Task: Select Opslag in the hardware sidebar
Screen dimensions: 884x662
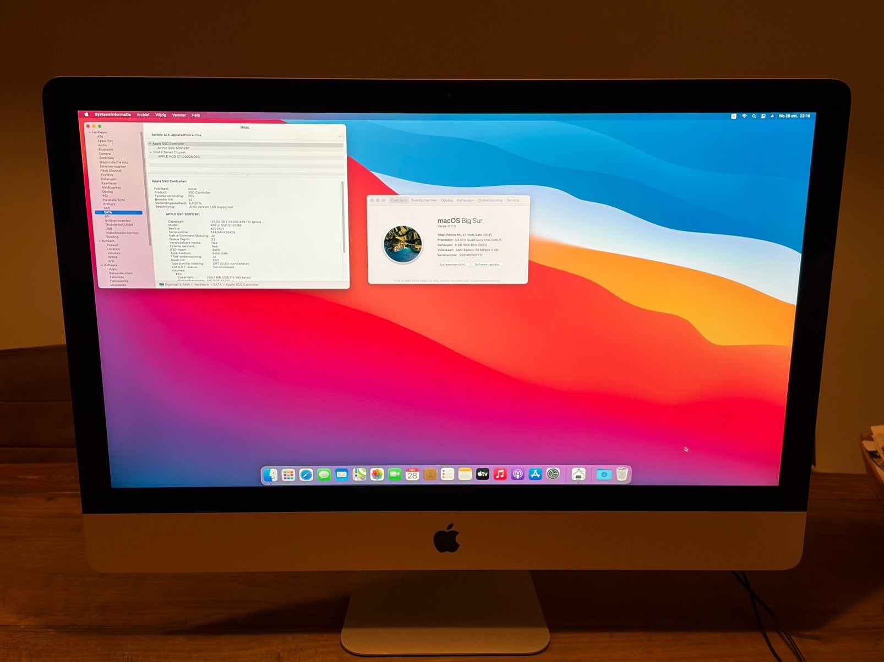Action: (x=107, y=191)
